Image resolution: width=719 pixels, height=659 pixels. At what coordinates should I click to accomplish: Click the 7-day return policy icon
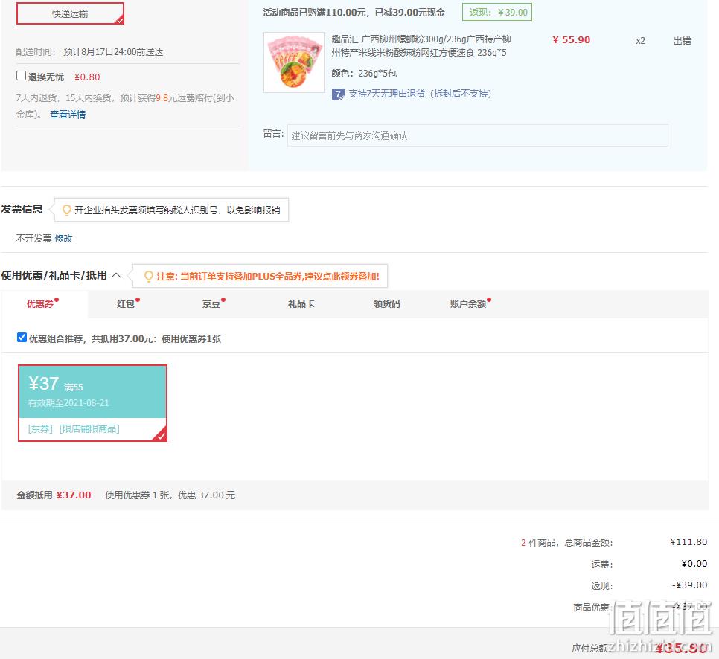click(x=338, y=94)
